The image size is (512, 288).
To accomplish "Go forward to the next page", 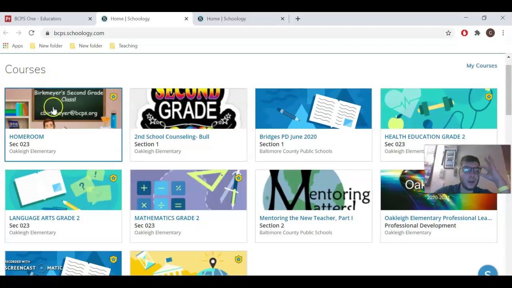I will pos(18,33).
